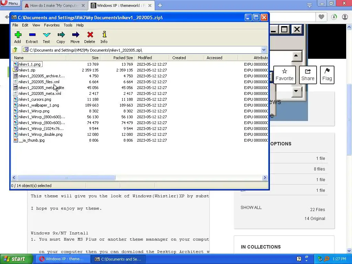
Task: Select __ia_thumb.jpg file
Action: point(31,140)
